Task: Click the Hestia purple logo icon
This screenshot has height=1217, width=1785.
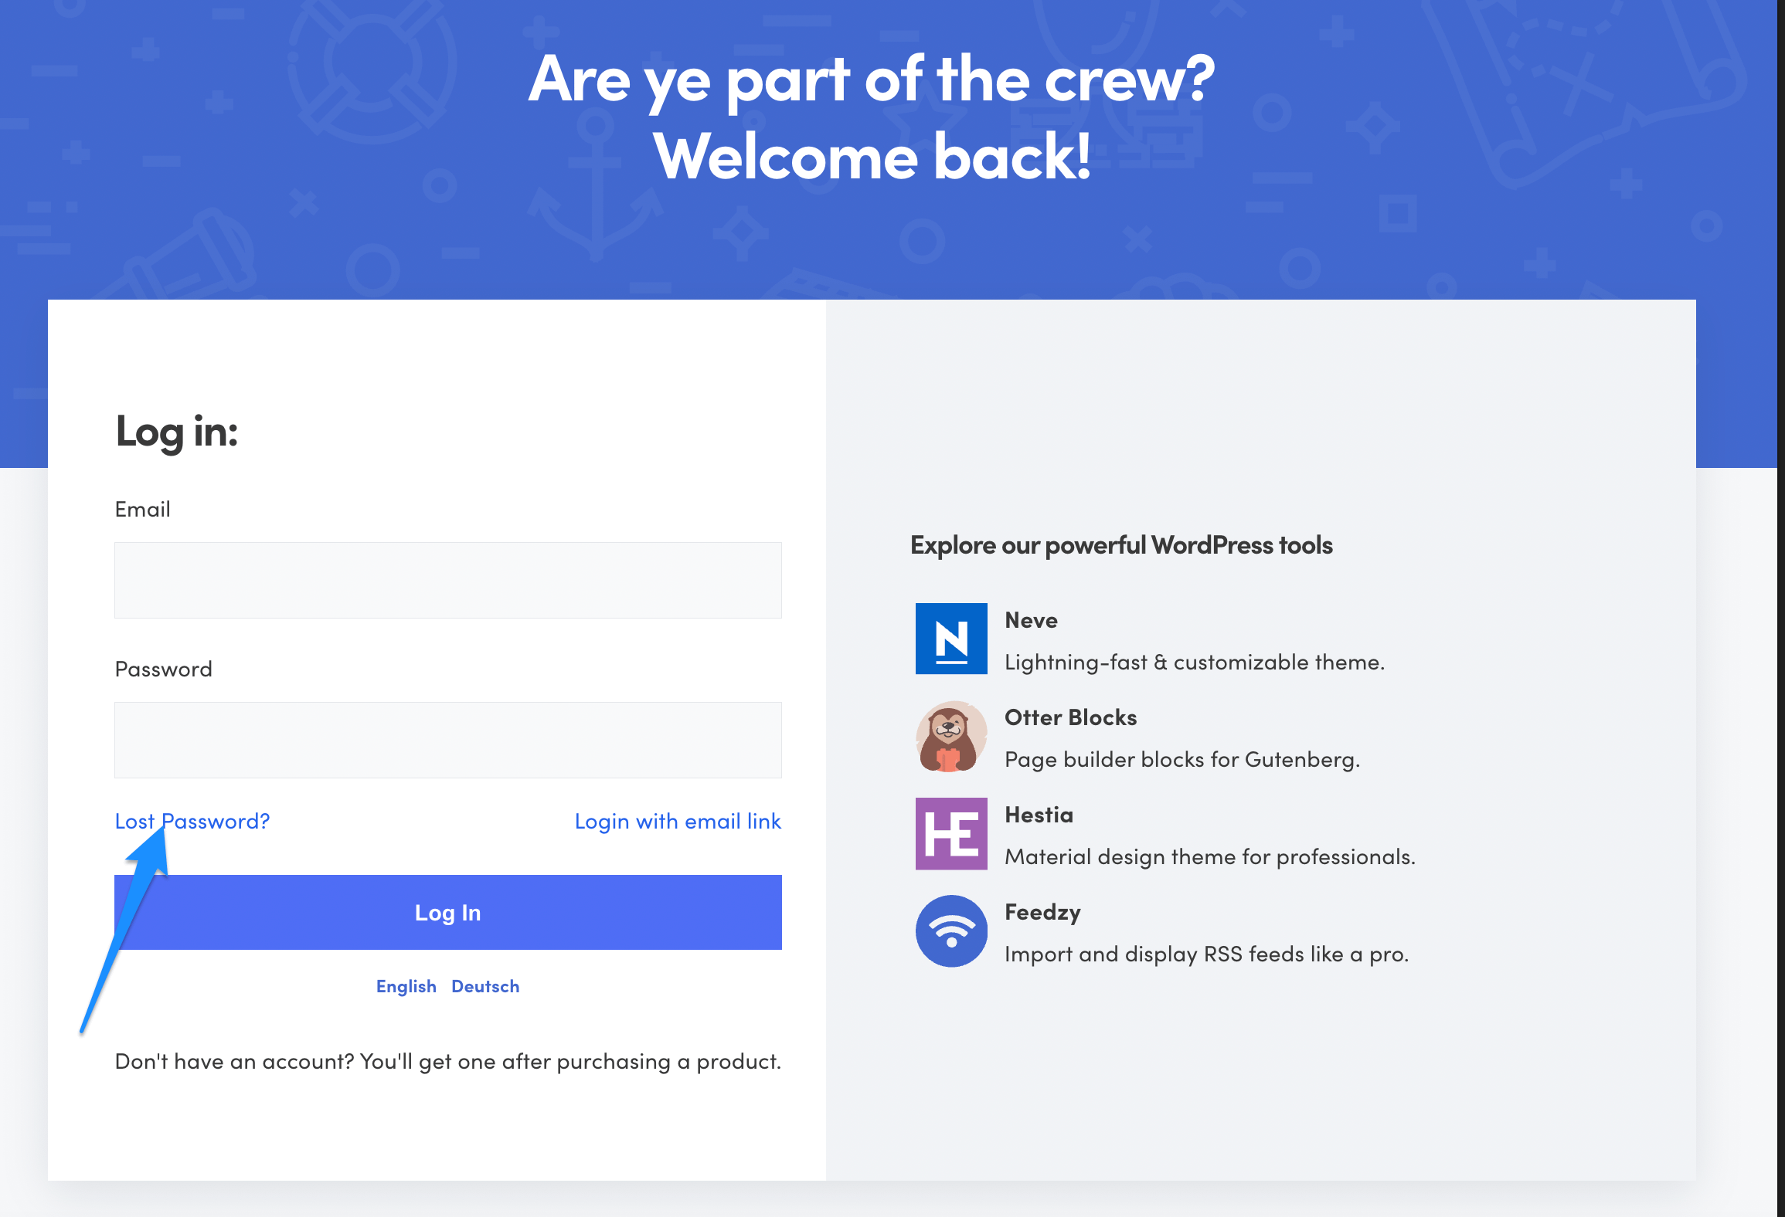Action: click(950, 833)
